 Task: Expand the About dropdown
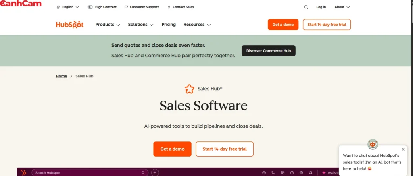click(x=342, y=7)
